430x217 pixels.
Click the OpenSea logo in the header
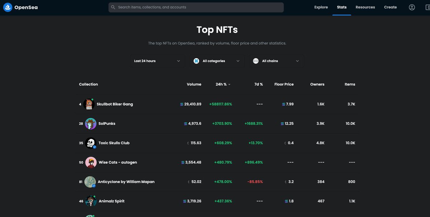pos(20,7)
